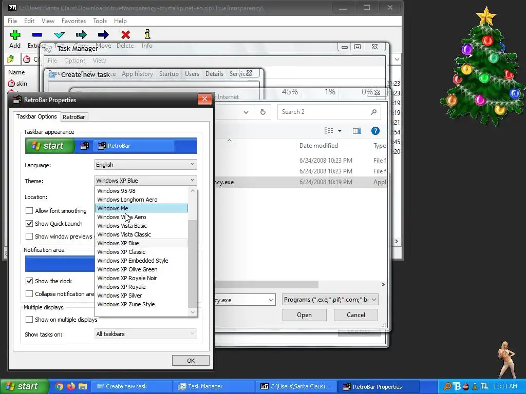
Task: Click the TL tray icon
Action: [484, 386]
